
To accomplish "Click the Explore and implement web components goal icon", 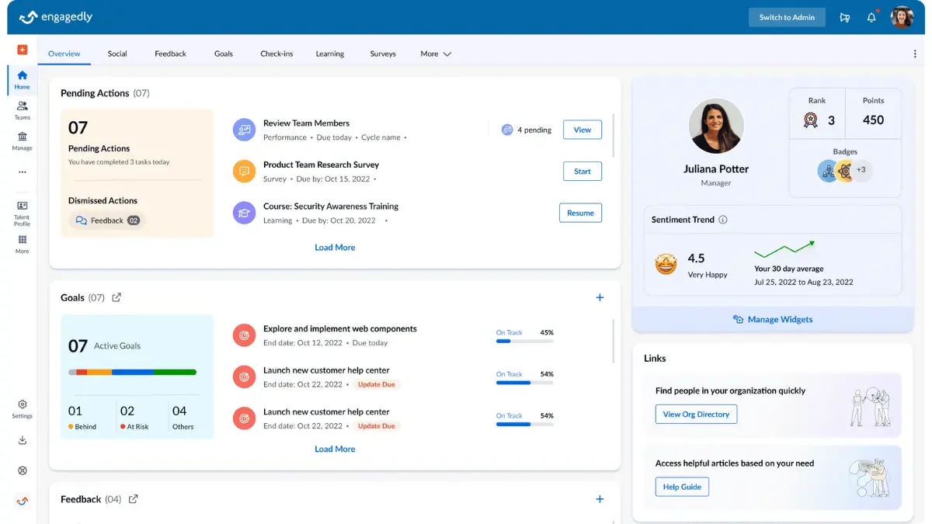I will 244,335.
